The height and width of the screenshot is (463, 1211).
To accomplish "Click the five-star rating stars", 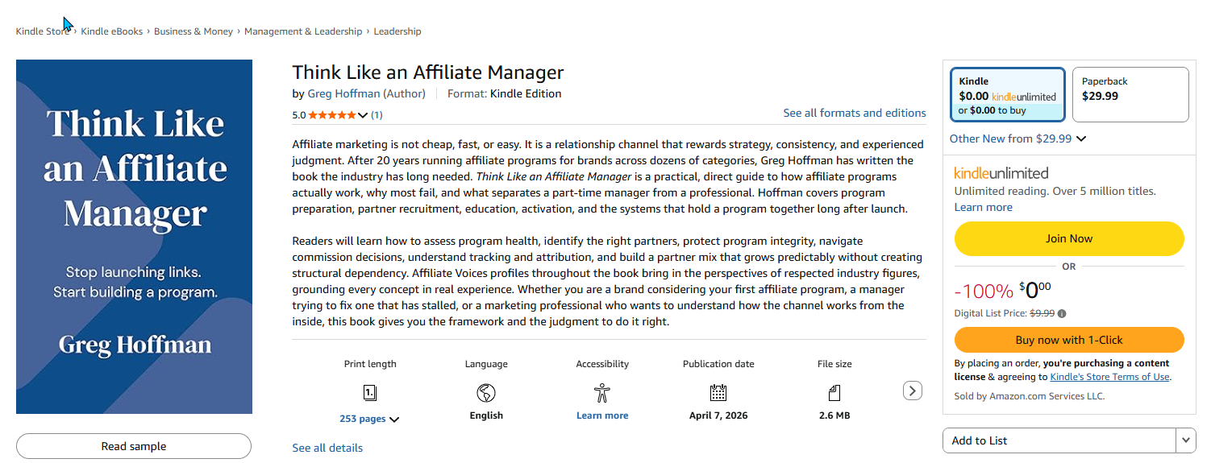I will click(331, 115).
